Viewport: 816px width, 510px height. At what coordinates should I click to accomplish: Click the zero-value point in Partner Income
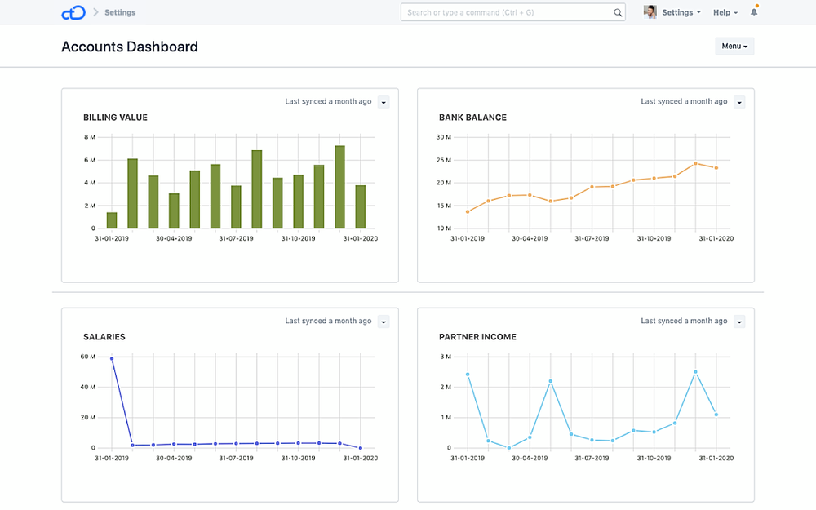tap(509, 447)
